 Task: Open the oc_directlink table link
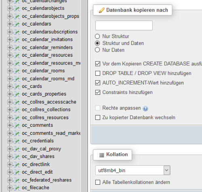pyautogui.click(x=36, y=164)
